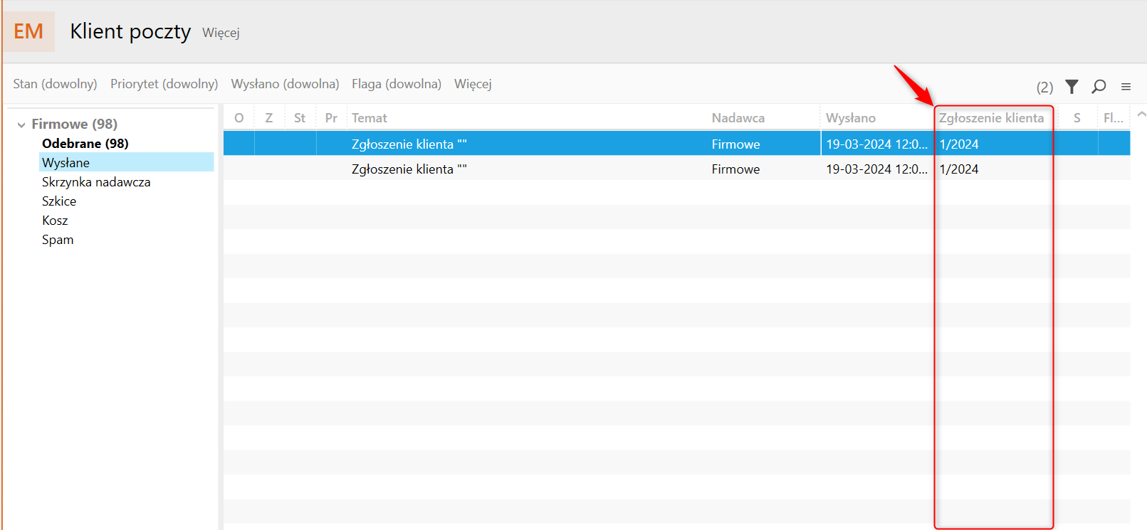
Task: Sort by the Temat column header
Action: 370,118
